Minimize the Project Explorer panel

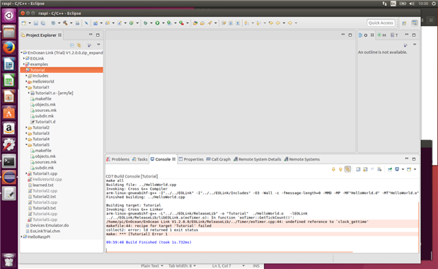pos(91,35)
